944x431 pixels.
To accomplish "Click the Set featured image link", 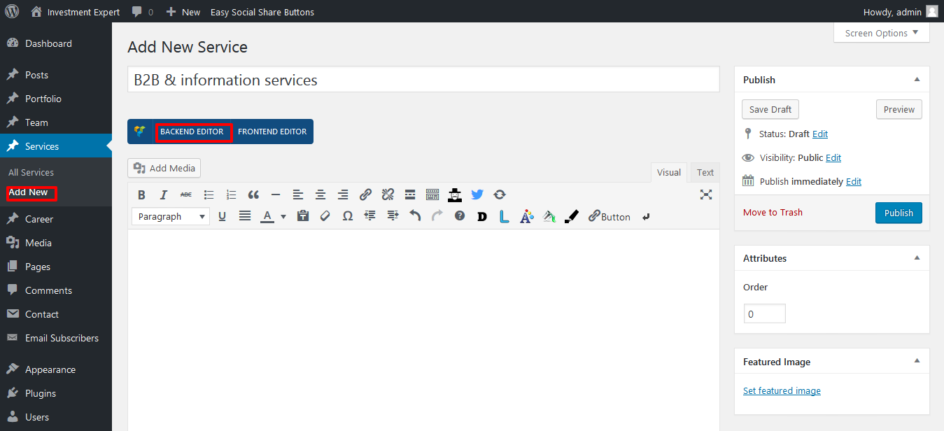I will coord(782,390).
